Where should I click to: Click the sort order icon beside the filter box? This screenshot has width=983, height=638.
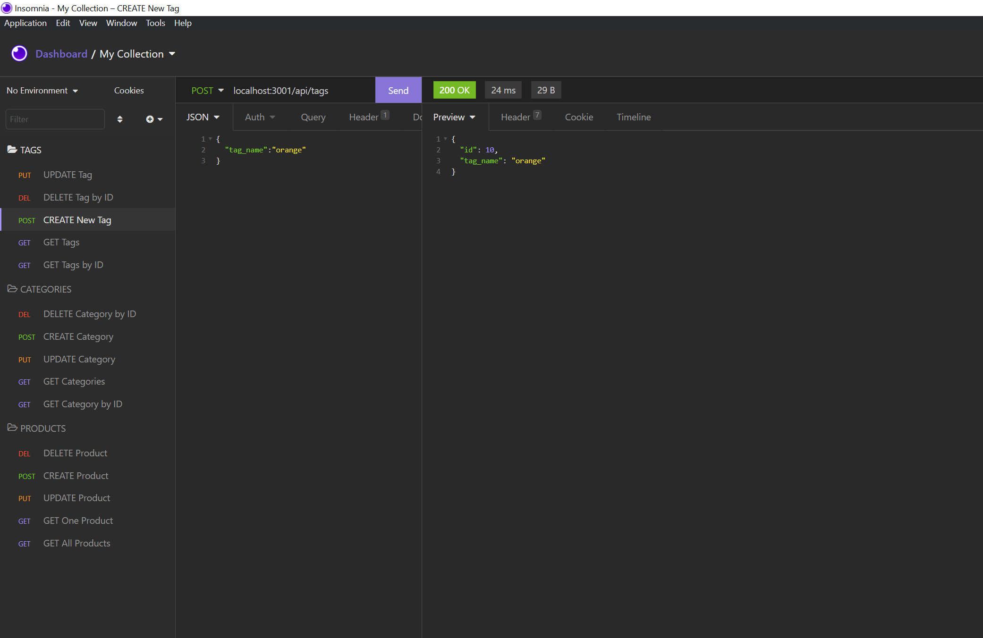click(x=120, y=119)
